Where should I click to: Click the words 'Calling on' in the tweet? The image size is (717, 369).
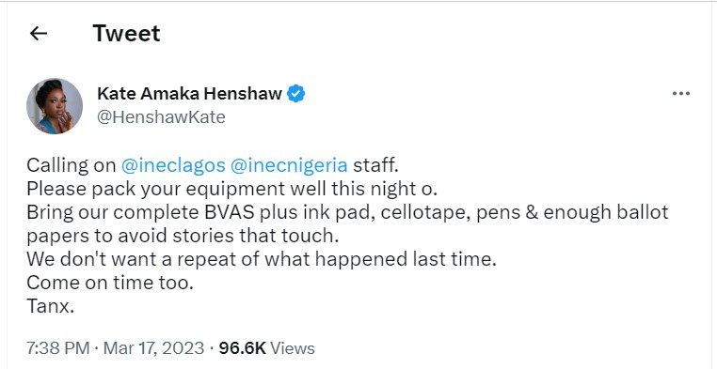pos(71,164)
